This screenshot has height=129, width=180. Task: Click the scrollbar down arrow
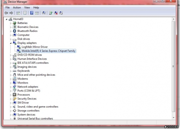(x=174, y=118)
